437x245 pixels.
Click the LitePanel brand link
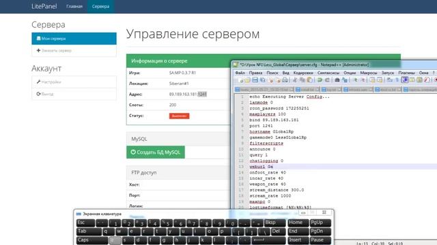click(x=44, y=6)
